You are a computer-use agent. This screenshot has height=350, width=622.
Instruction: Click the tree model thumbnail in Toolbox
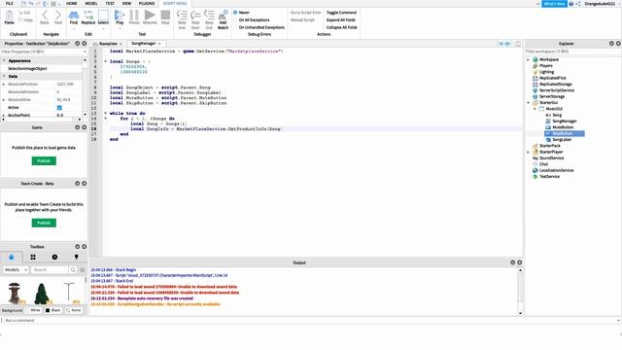[41, 294]
